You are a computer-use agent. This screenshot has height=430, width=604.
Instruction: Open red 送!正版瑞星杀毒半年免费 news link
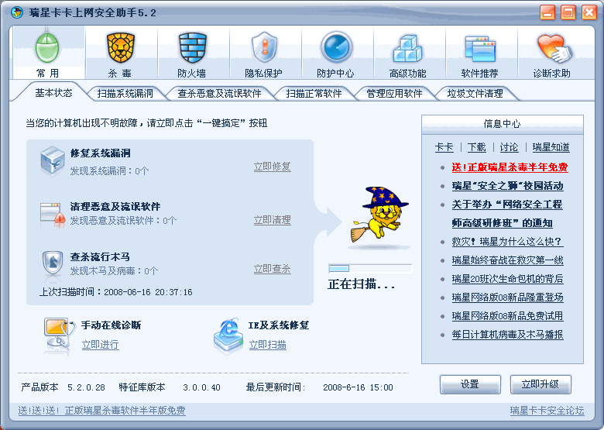click(510, 167)
